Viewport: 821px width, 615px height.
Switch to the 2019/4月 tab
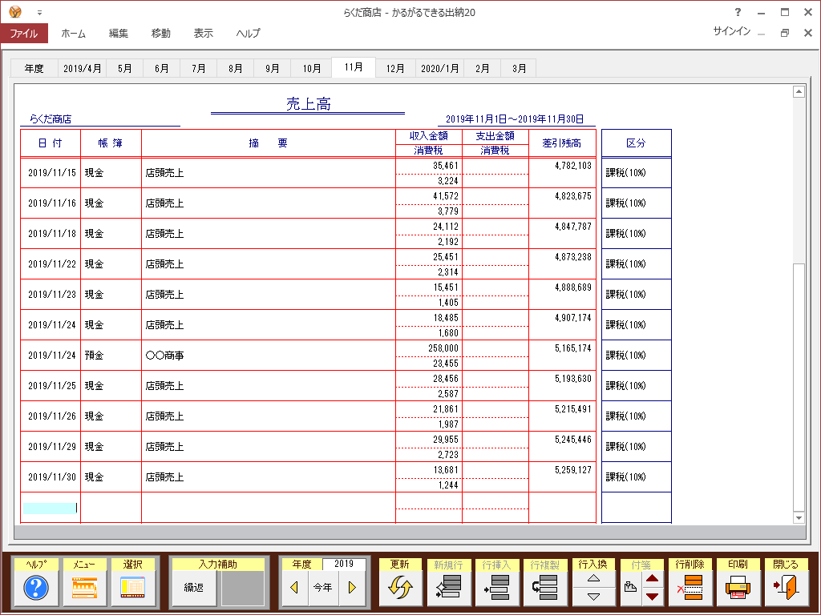coord(83,69)
